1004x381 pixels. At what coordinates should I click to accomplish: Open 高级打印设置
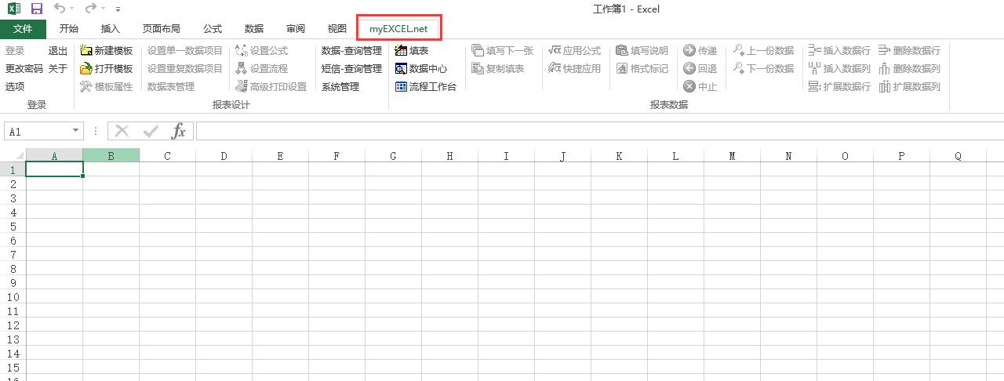pos(271,87)
